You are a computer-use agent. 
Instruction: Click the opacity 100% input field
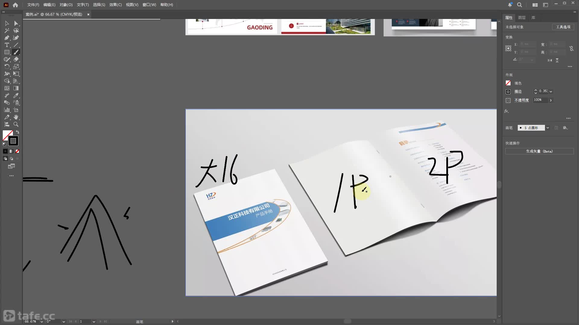(540, 100)
